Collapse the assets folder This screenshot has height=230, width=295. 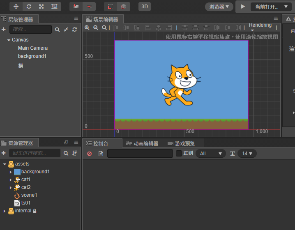coord(5,164)
